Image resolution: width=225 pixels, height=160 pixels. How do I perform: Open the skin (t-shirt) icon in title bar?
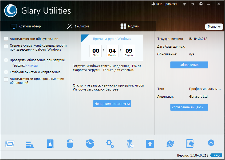184,4
